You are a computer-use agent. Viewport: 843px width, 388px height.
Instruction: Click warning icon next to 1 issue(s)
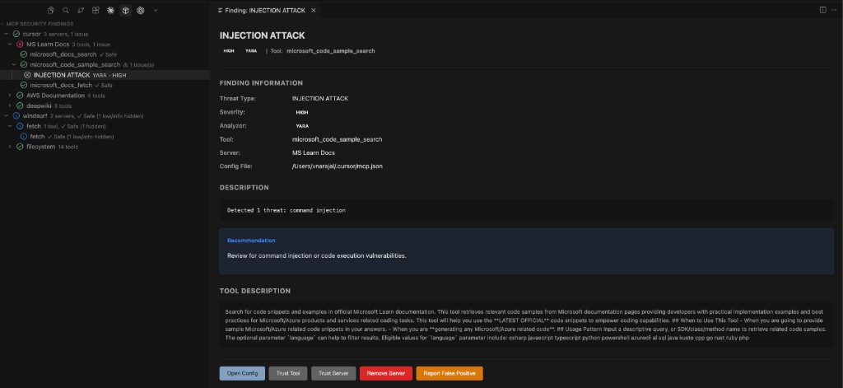point(125,64)
